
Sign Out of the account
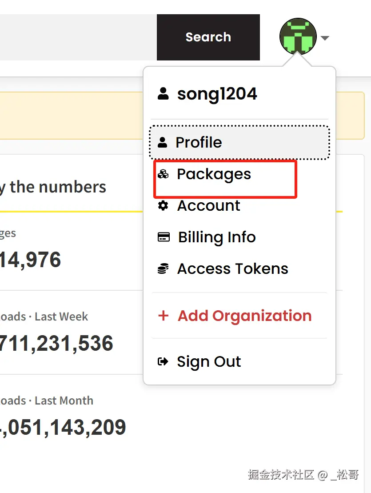(209, 362)
